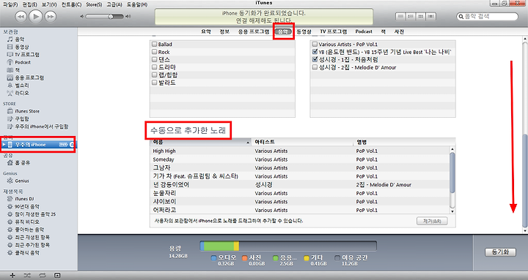Check Various Artists - PoP Vol.1 album
This screenshot has height=280, width=528.
(315, 44)
